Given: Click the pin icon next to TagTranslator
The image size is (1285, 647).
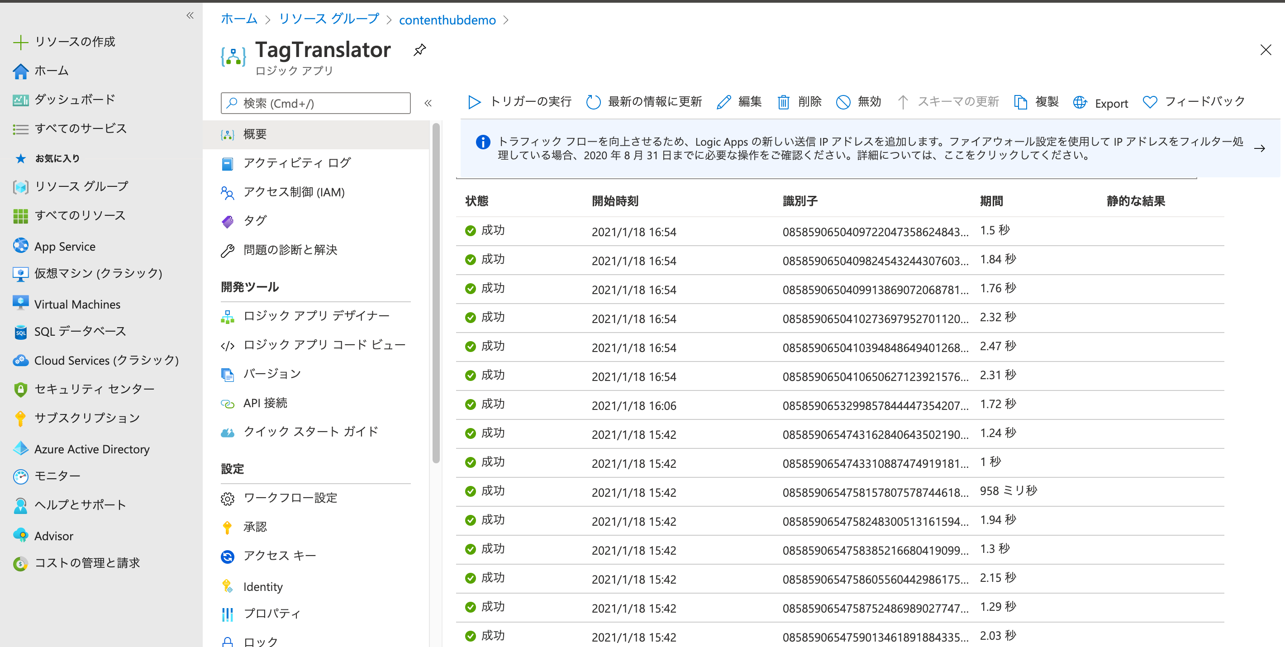Looking at the screenshot, I should click(419, 49).
